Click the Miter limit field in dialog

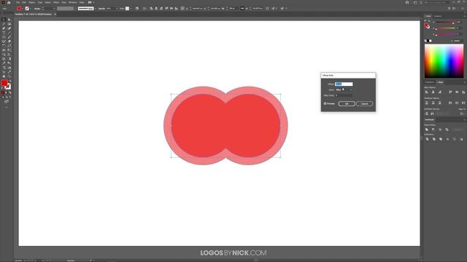(x=344, y=95)
